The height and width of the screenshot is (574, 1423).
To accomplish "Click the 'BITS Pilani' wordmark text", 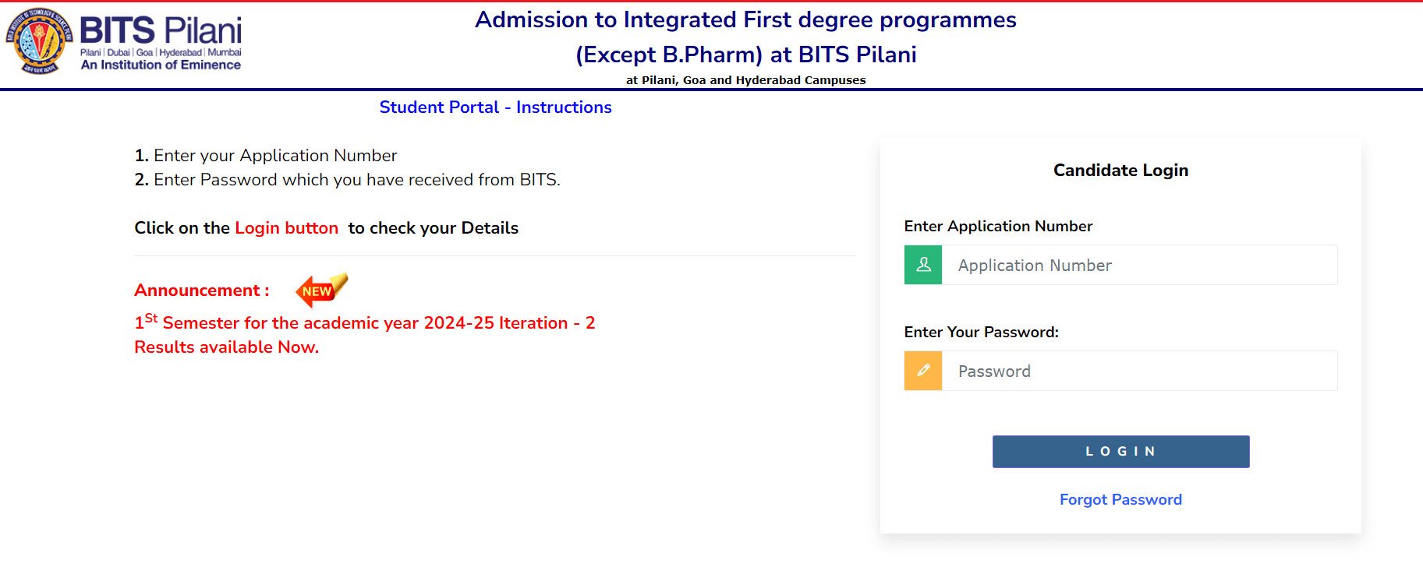I will tap(161, 30).
